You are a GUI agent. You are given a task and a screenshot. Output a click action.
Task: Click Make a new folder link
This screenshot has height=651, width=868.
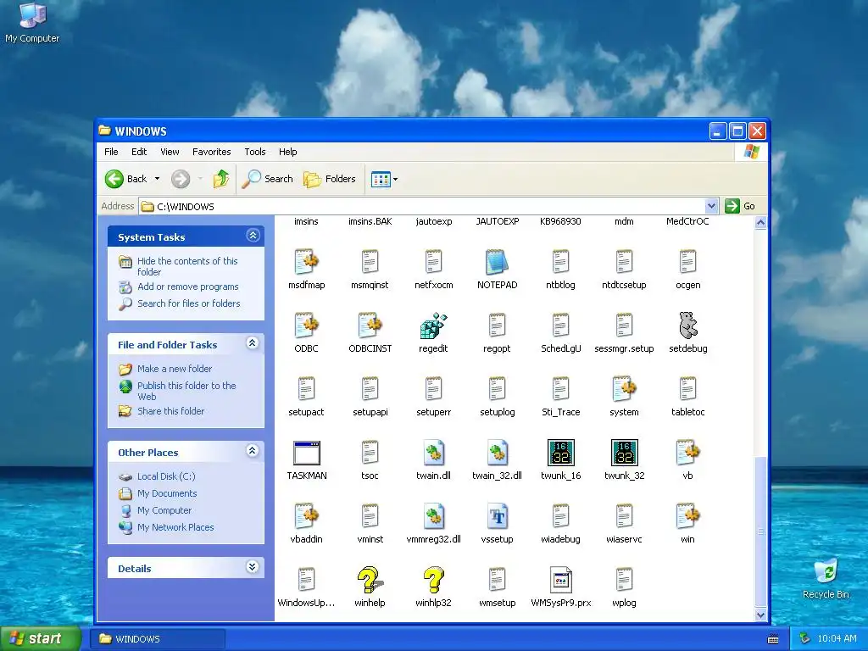175,369
